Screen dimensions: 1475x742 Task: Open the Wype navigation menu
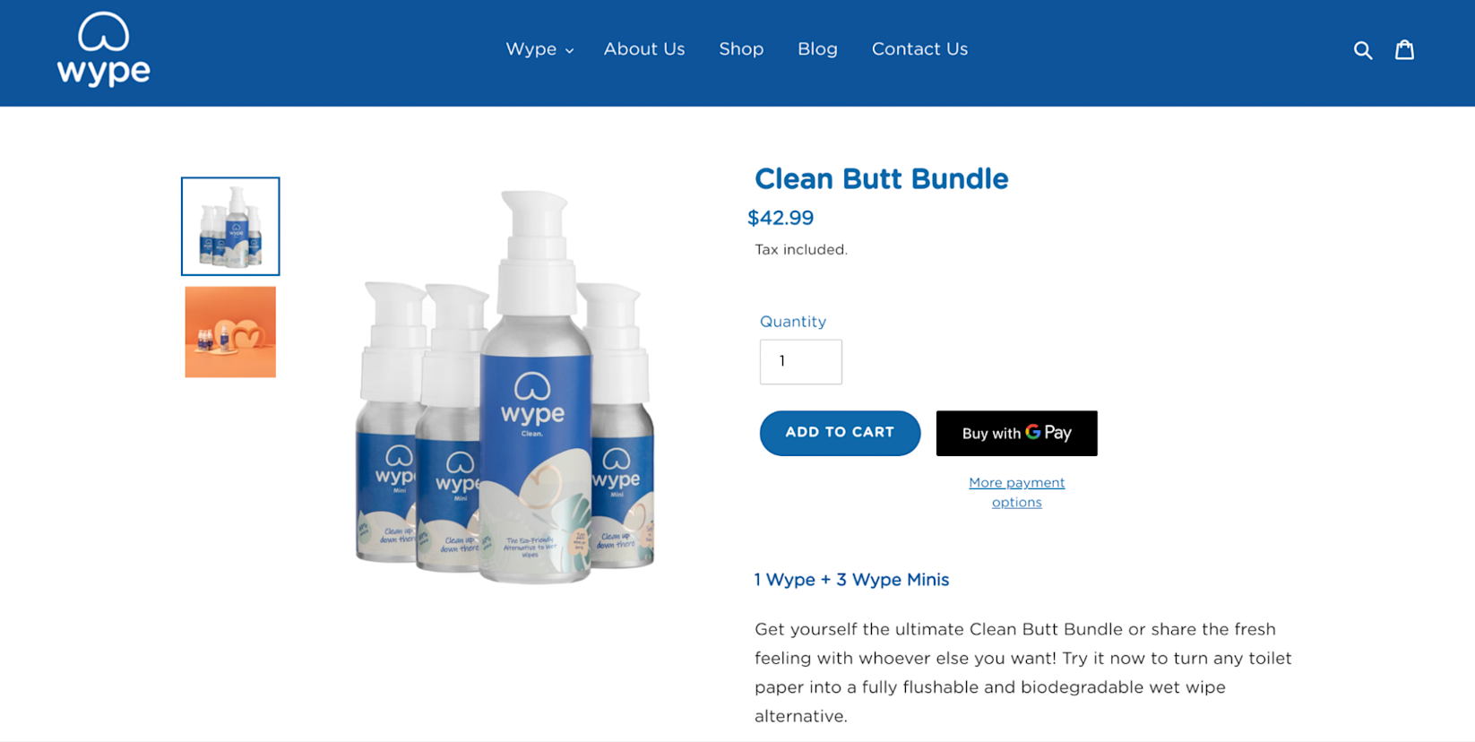coord(539,49)
